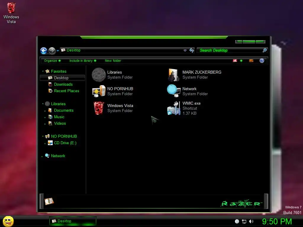The width and height of the screenshot is (303, 227).
Task: Open Help with the question mark
Action: [262, 61]
